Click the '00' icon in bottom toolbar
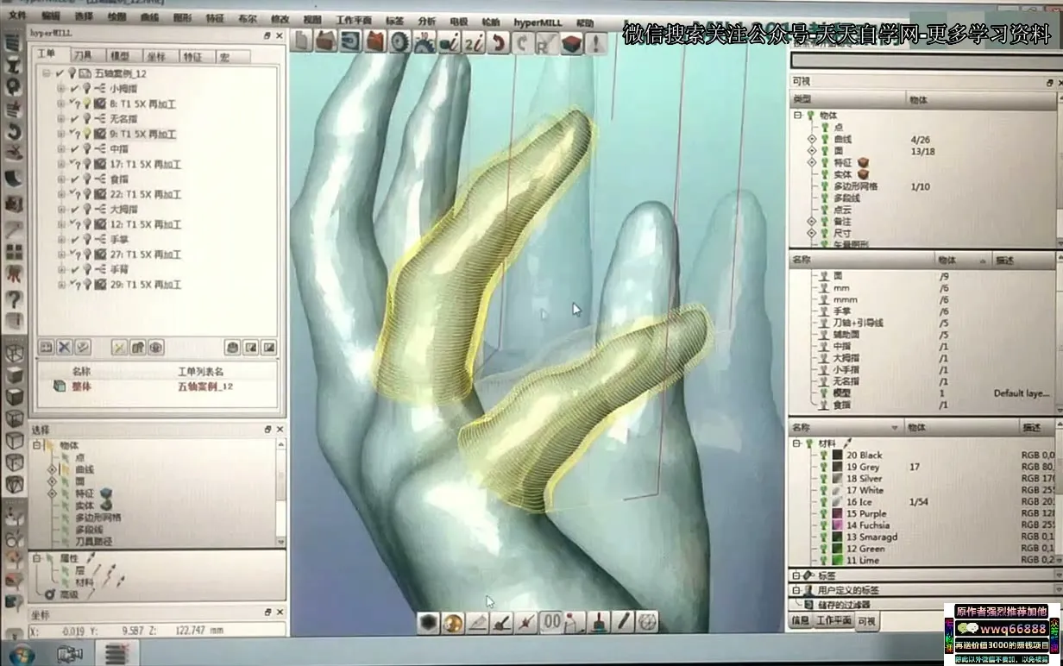This screenshot has height=666, width=1063. coord(551,621)
